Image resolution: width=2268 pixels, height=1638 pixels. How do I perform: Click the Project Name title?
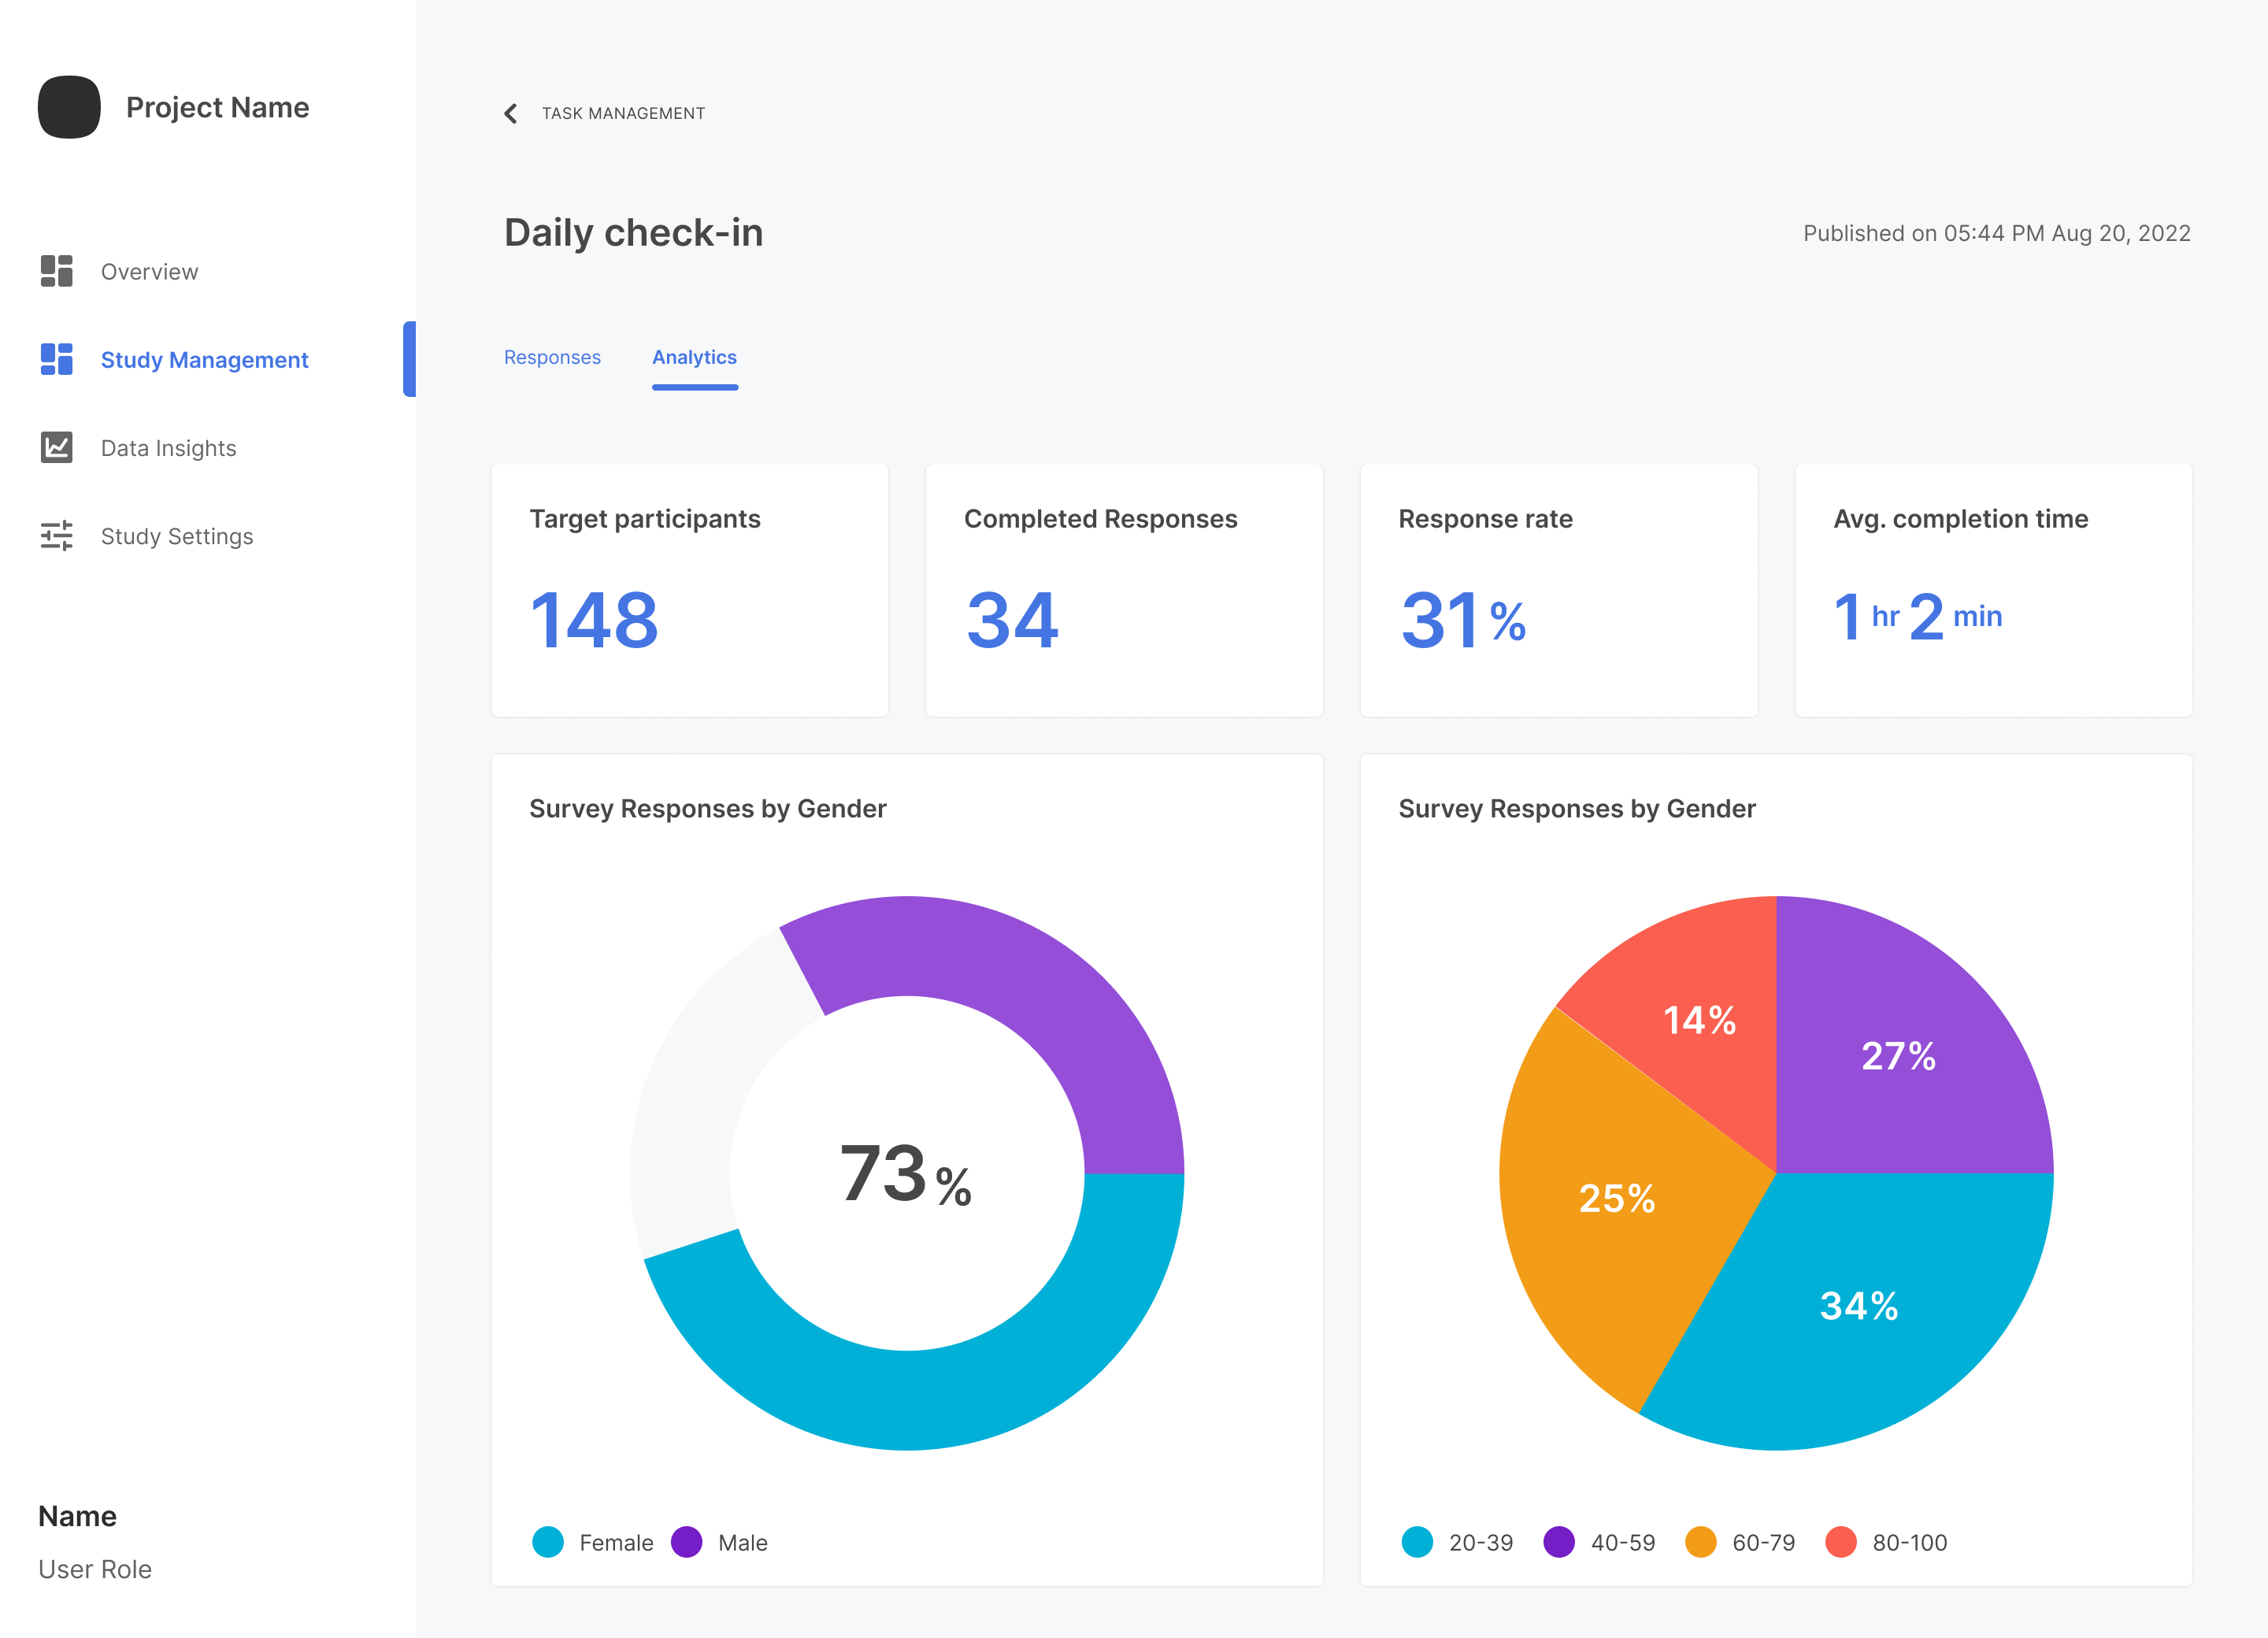[217, 107]
